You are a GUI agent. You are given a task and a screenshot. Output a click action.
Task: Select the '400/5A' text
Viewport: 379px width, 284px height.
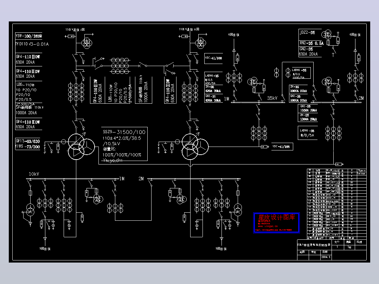tap(210, 83)
